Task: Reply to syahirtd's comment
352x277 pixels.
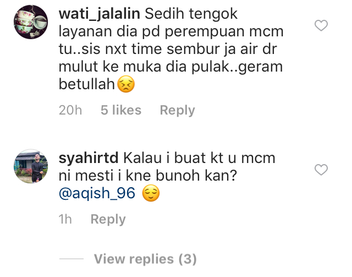Action: pos(108,219)
